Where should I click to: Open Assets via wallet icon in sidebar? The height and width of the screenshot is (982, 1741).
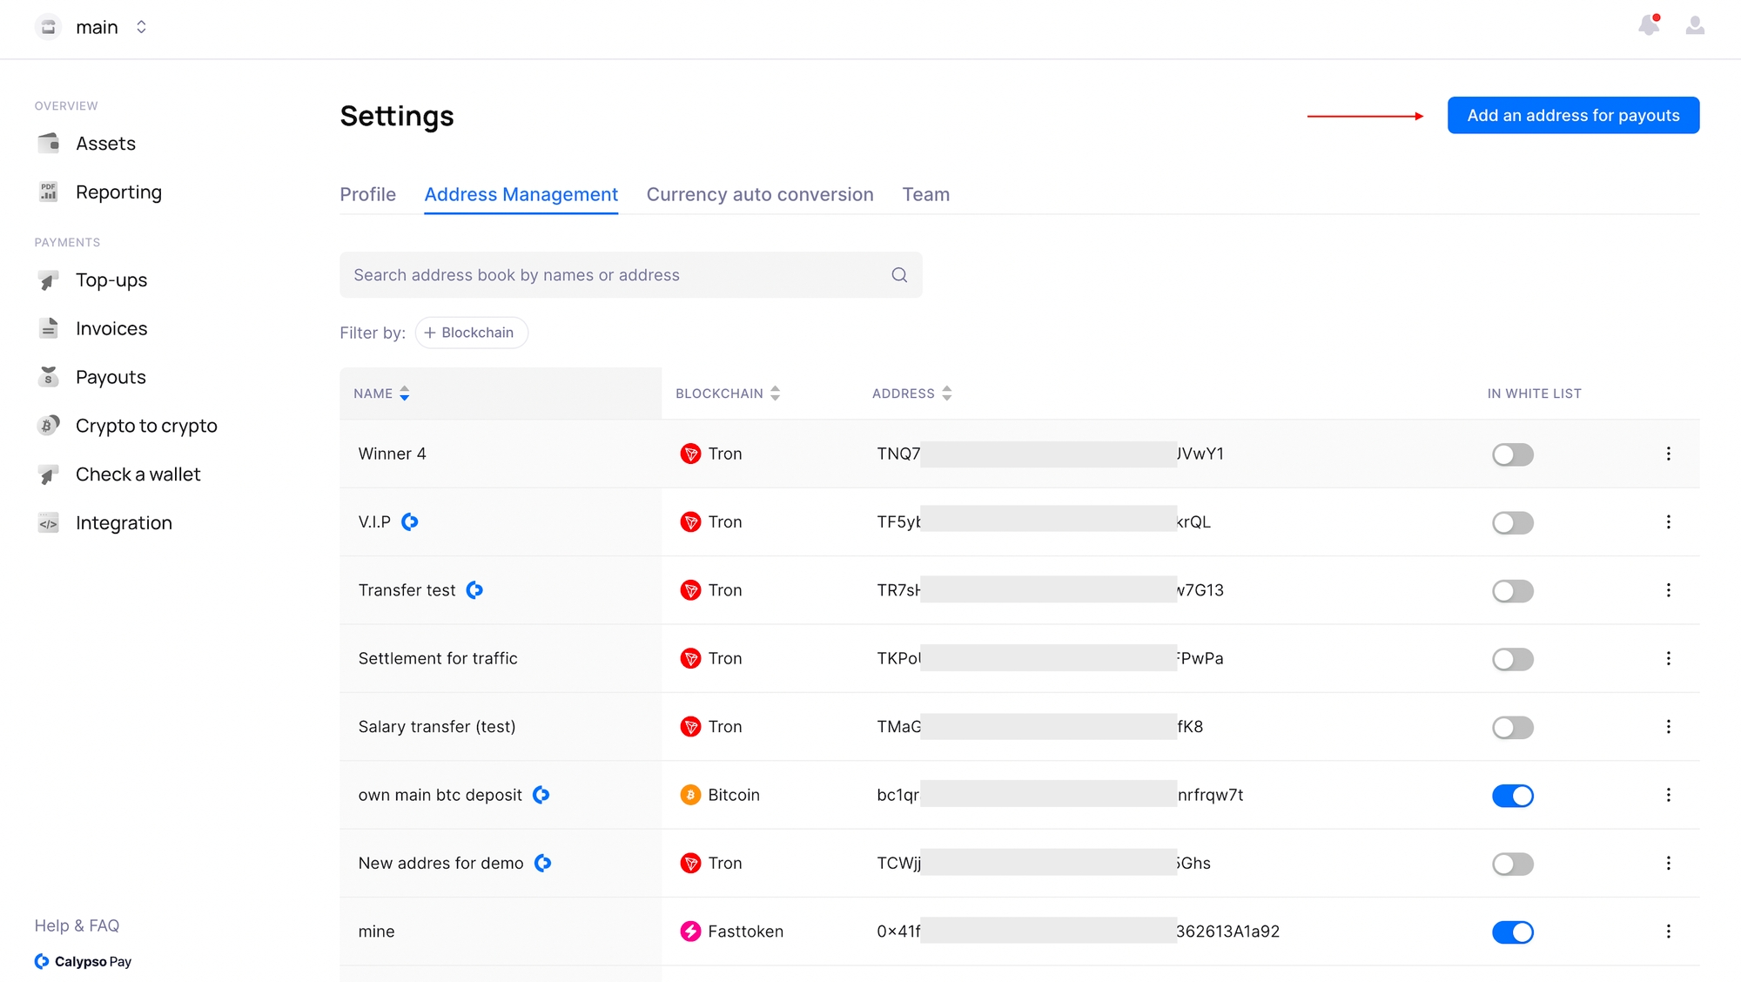point(49,143)
